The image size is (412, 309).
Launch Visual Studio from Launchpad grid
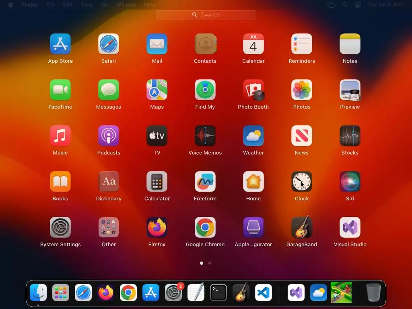(x=350, y=227)
